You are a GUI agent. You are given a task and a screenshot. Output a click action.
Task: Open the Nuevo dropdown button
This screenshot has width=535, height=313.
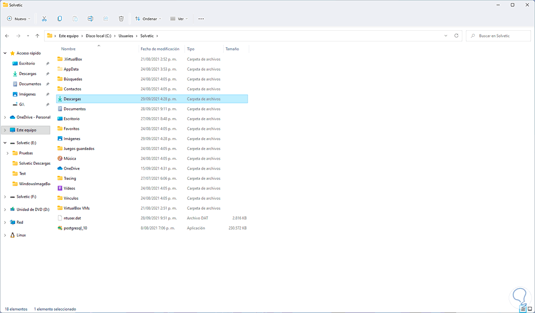(19, 19)
